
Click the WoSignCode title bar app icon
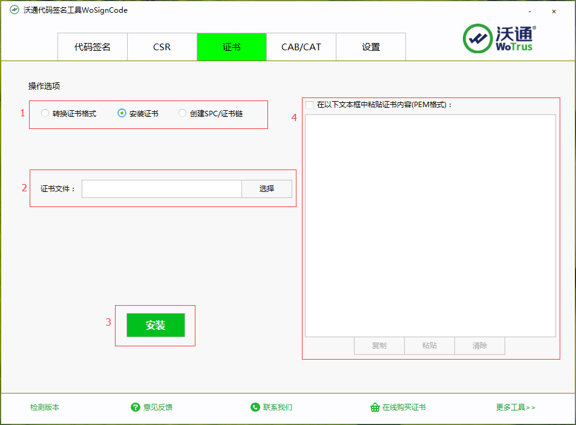[x=14, y=10]
